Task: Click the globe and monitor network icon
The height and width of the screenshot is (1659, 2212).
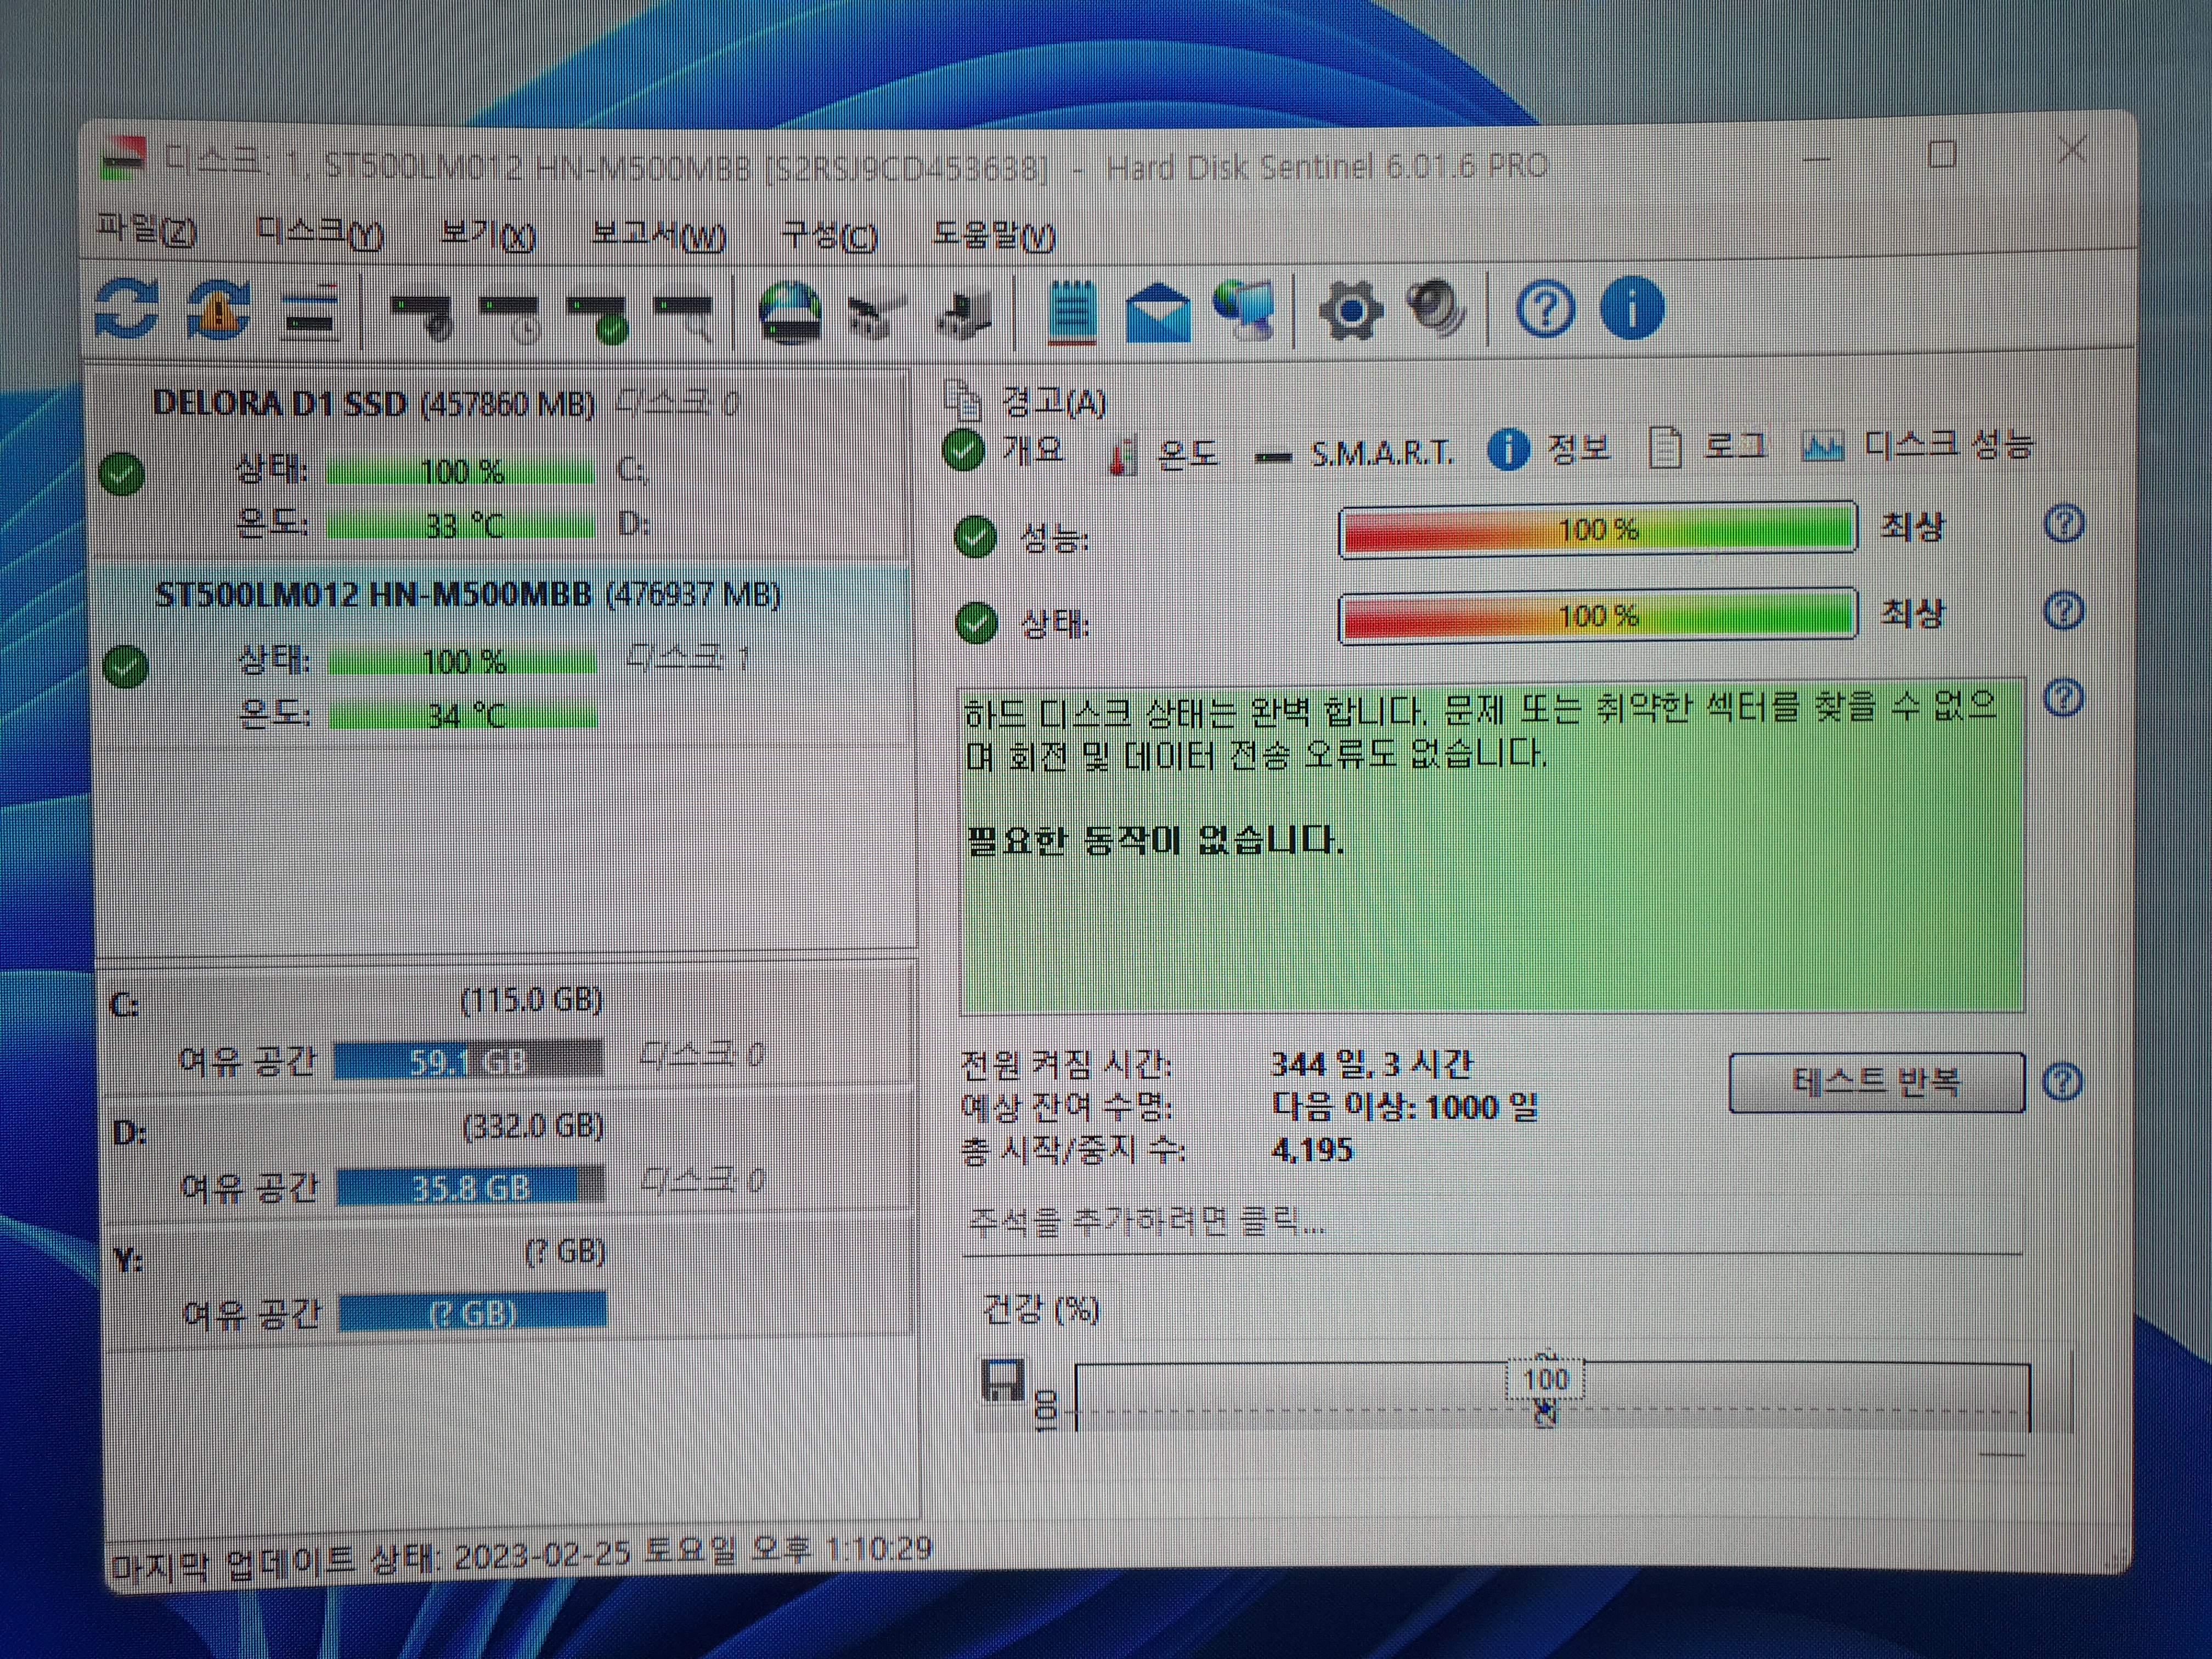Action: tap(1245, 310)
